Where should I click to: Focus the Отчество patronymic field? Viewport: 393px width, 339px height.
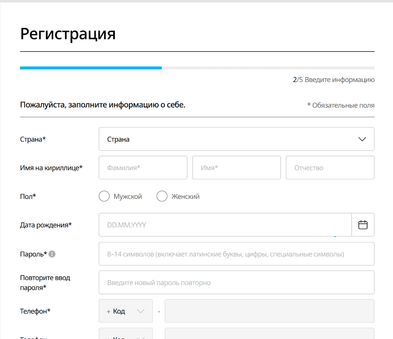point(330,168)
